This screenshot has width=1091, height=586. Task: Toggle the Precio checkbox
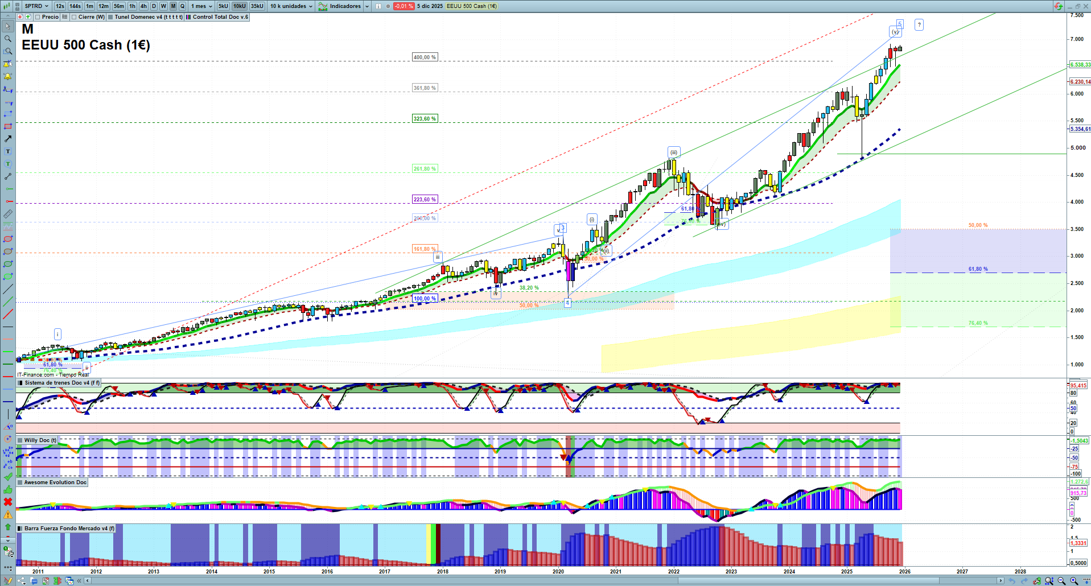tap(38, 17)
